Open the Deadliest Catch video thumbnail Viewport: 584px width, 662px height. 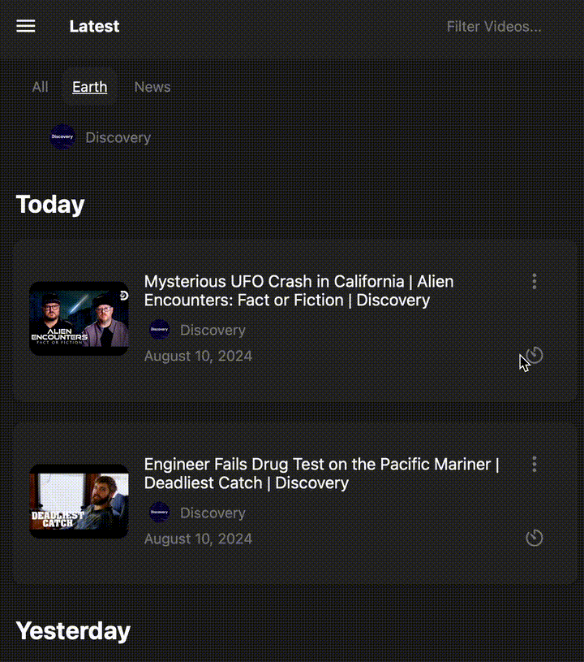(79, 501)
